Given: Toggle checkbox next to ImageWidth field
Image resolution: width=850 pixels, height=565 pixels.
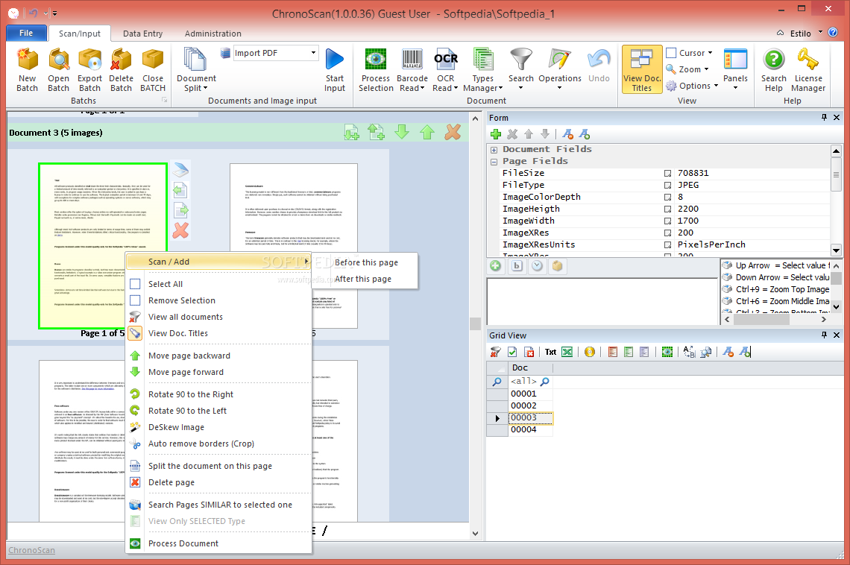Looking at the screenshot, I should coord(668,221).
